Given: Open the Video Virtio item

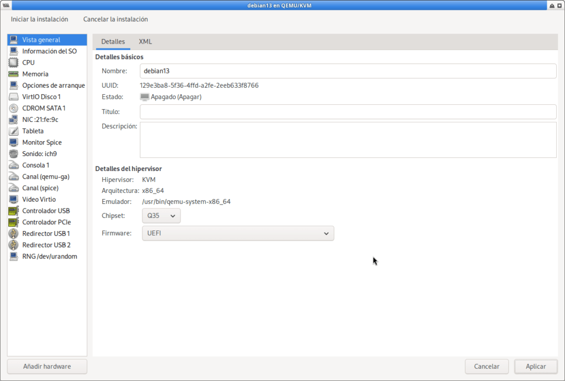Looking at the screenshot, I should 39,200.
